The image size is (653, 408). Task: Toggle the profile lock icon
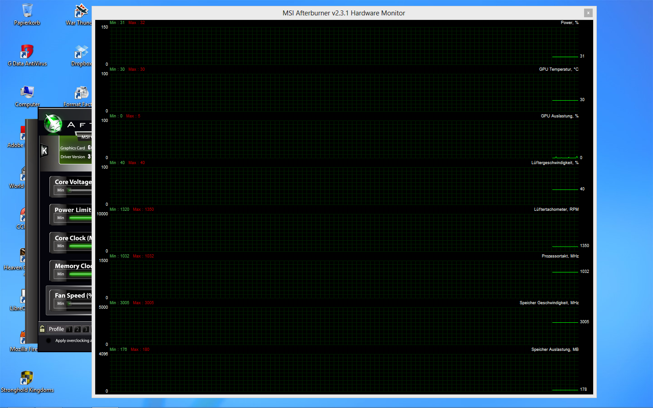(42, 329)
